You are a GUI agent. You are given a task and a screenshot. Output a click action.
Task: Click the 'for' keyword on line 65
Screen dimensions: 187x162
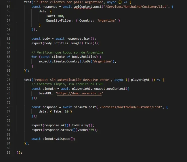(34, 57)
